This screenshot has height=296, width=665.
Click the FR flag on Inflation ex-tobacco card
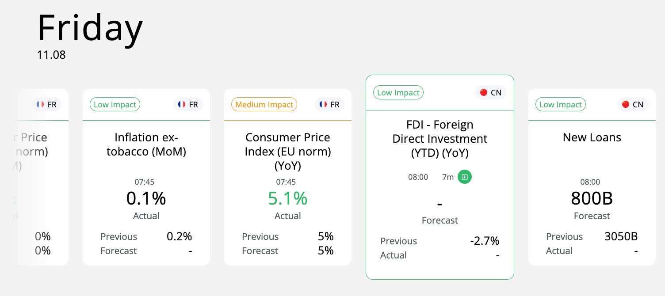tap(188, 104)
